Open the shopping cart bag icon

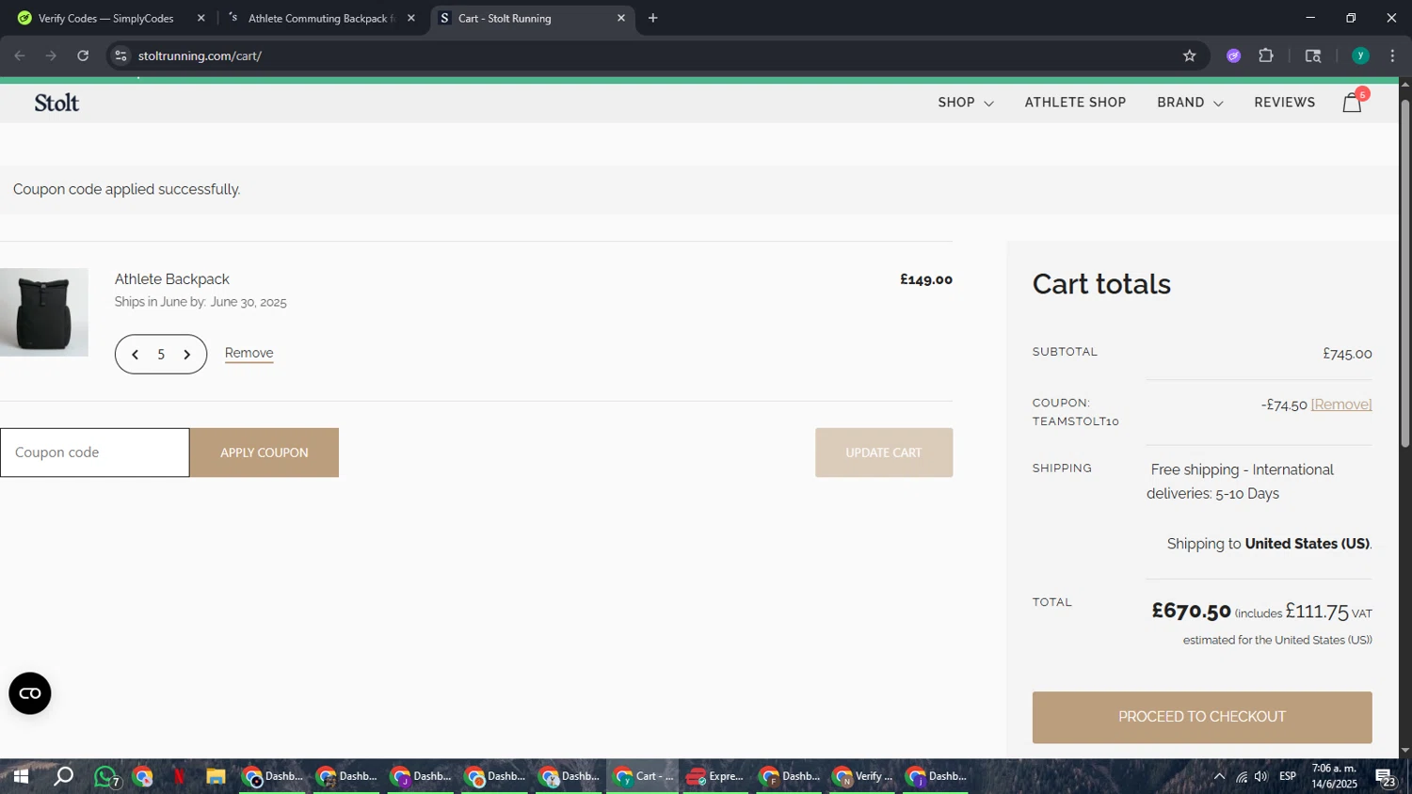(x=1353, y=103)
